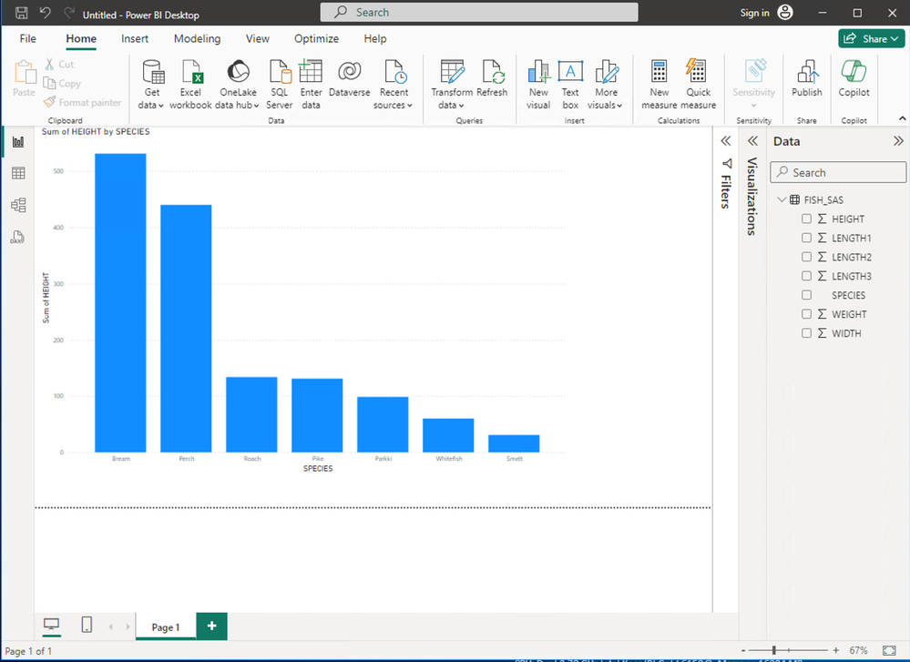Check the WIDTH field checkbox

click(x=806, y=333)
